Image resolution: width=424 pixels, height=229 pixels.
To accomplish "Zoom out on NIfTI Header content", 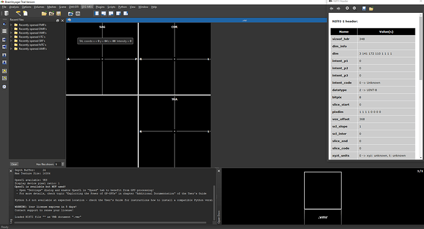I will click(355, 9).
